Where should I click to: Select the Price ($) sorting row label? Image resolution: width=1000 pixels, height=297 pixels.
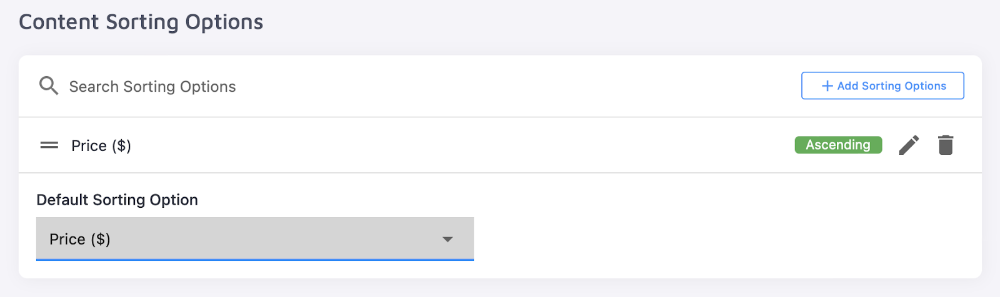101,146
